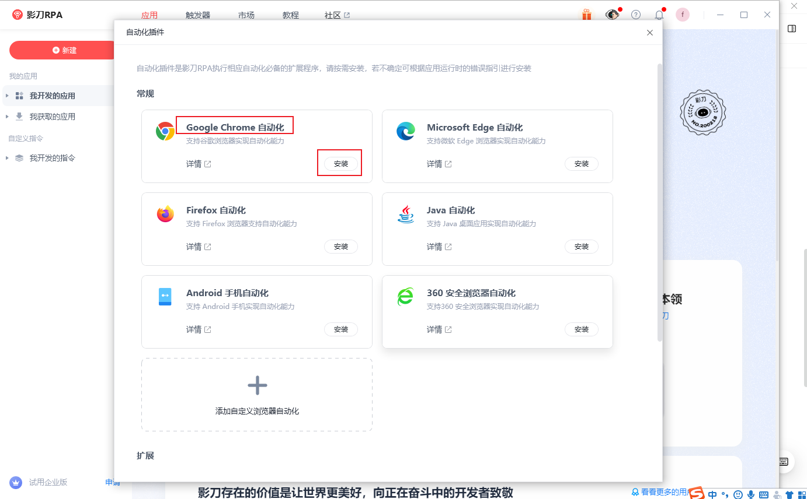Click the Microsoft Edge logo icon
Viewport: 807px width, 499px height.
tap(406, 131)
